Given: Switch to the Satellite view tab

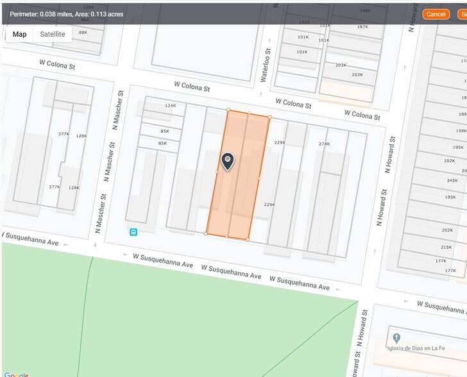Looking at the screenshot, I should pos(52,34).
